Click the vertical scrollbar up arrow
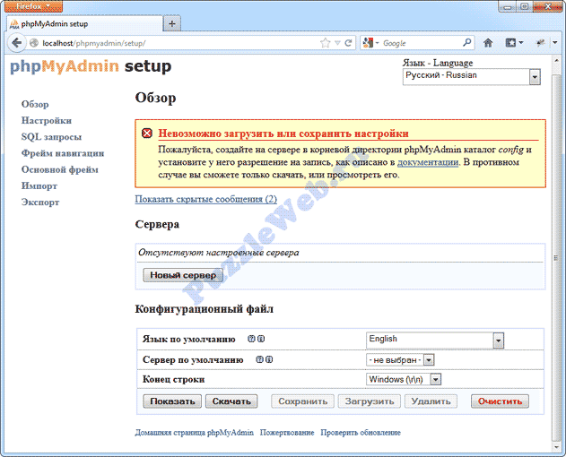Image resolution: width=566 pixels, height=457 pixels. pos(557,61)
